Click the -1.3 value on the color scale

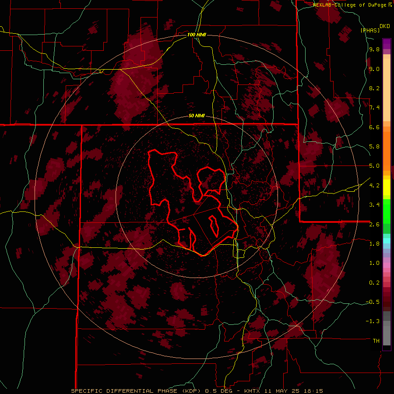(373, 321)
